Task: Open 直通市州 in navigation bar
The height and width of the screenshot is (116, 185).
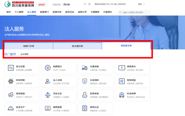Action: [57, 12]
